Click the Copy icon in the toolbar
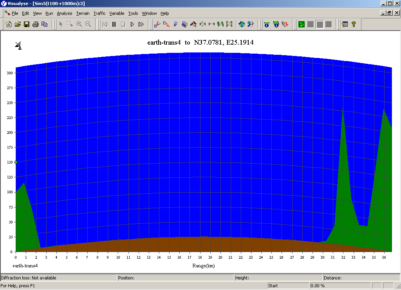Image resolution: width=401 pixels, height=290 pixels. (x=45, y=24)
